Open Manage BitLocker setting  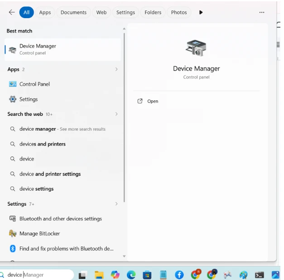tap(63, 233)
